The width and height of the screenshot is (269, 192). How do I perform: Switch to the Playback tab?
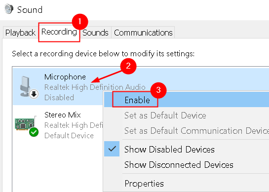click(x=20, y=33)
